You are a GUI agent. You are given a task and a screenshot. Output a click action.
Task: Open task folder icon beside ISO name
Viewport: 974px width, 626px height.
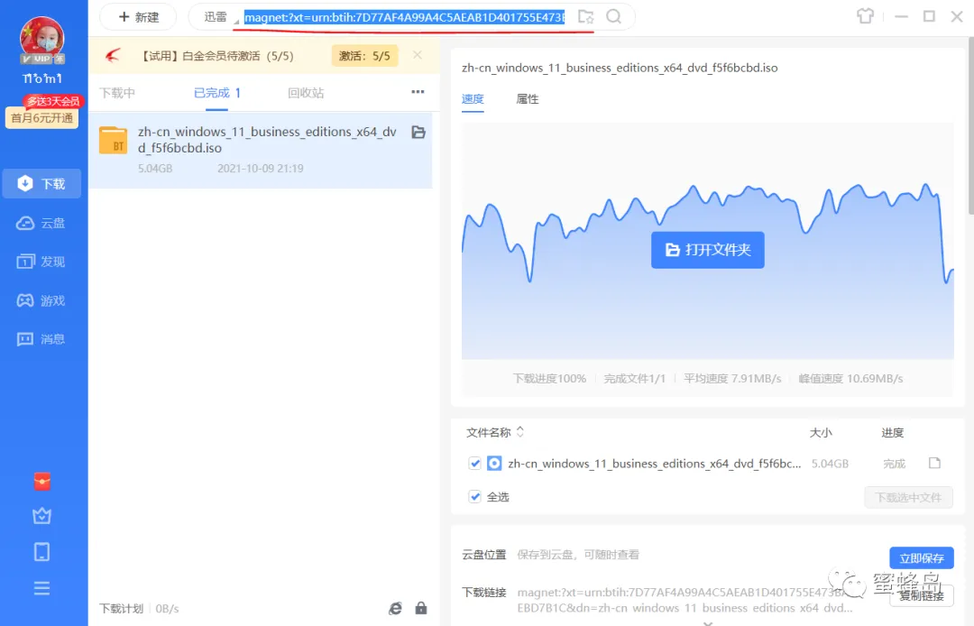(418, 133)
